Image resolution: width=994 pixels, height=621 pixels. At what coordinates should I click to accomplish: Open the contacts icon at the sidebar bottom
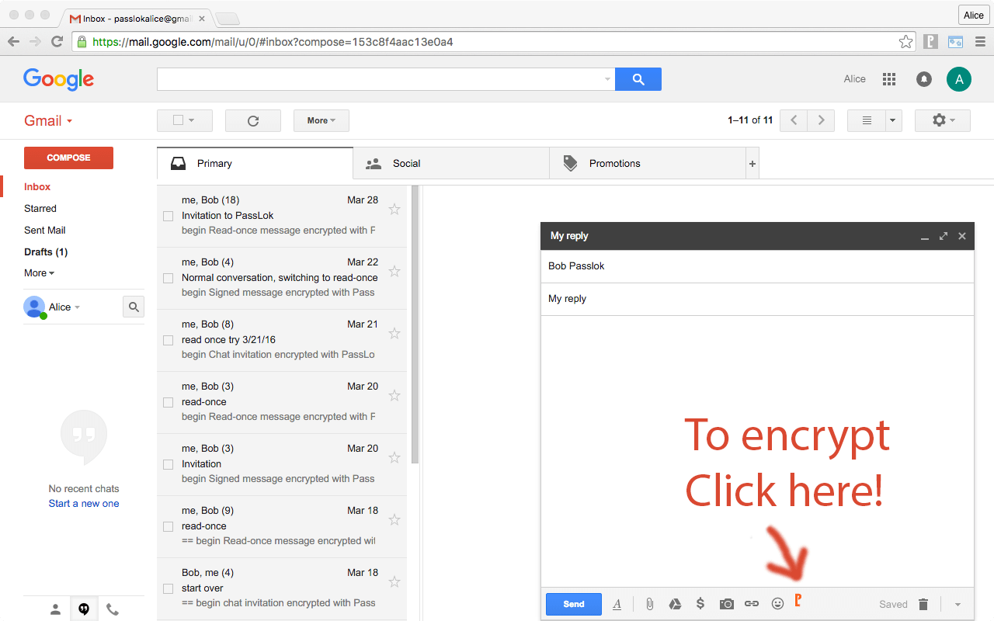coord(55,609)
